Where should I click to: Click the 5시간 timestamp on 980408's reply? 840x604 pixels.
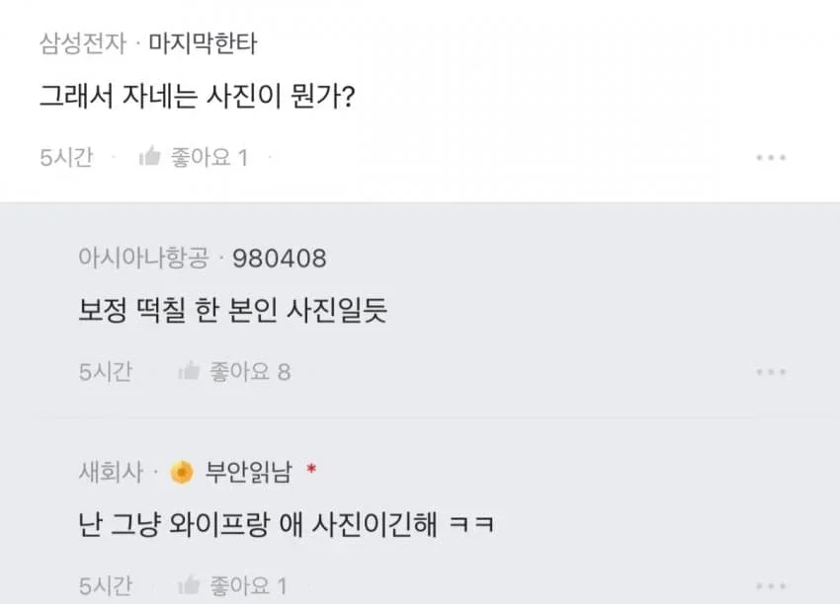[105, 372]
